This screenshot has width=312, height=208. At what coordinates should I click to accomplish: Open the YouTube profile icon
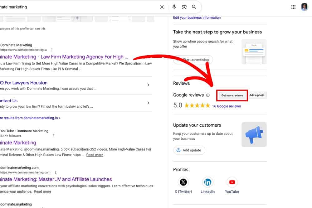pos(232,182)
